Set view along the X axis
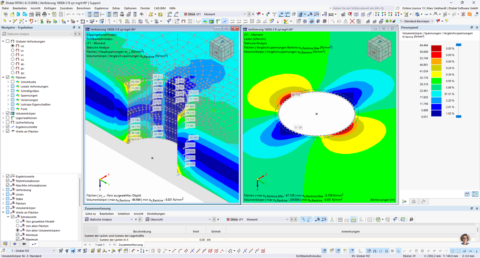Viewport: 480px width, 258px height. pos(377,14)
